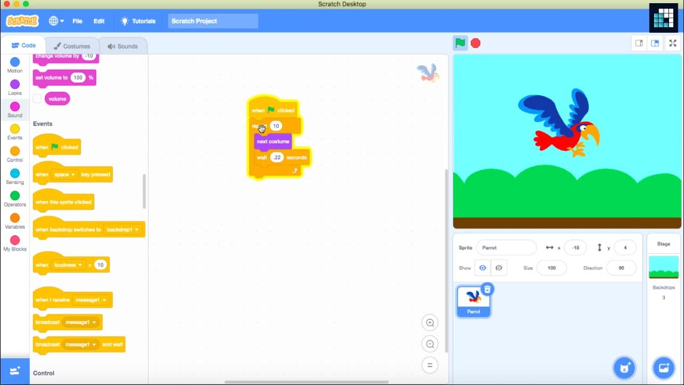
Task: Click the Scratch Project title field
Action: 213,21
